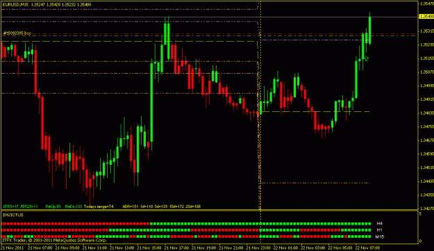The image size is (434, 251).
Task: Click the '21 Nov 11:00' time label
Action: [x=94, y=248]
